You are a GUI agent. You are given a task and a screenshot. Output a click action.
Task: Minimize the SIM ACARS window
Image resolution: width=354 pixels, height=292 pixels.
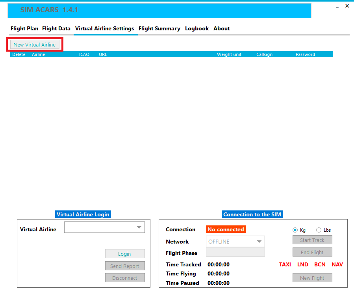click(x=337, y=7)
